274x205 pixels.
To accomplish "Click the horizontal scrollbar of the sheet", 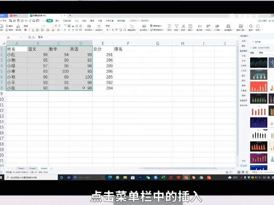I will tap(180, 168).
